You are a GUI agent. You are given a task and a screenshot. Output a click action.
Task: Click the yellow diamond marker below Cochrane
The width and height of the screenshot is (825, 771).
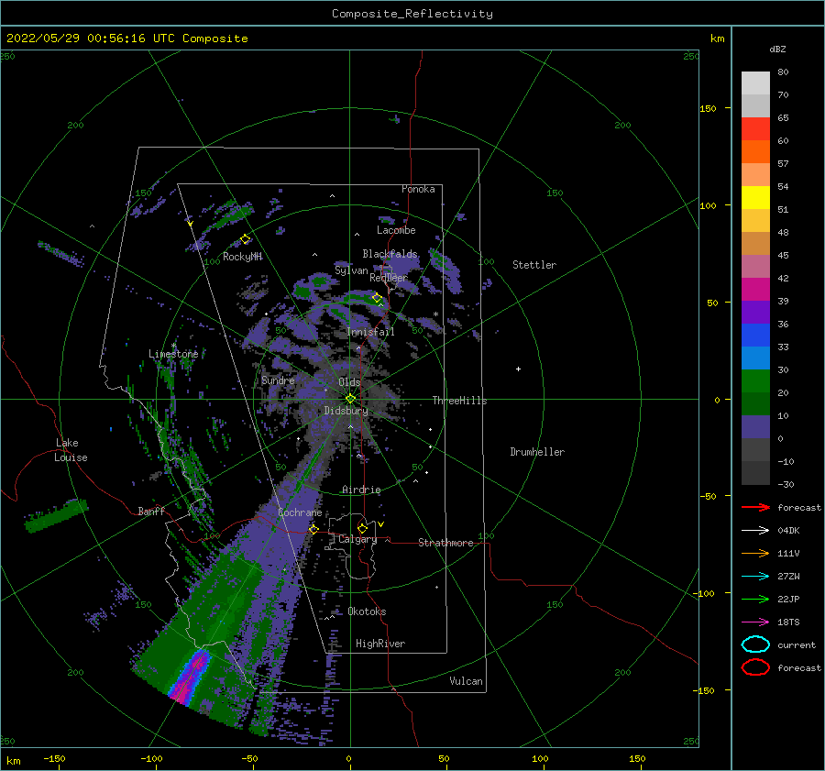click(313, 529)
